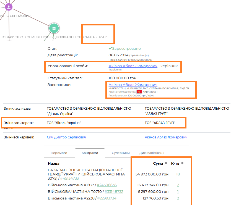Open buyer code #24308636 link
Image resolution: width=231 pixels, height=205 pixels.
107,185
